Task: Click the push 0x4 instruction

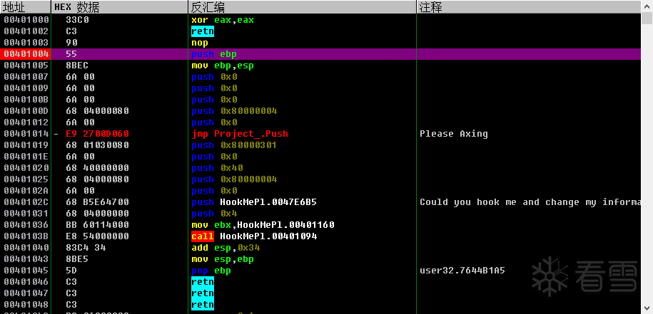Action: 214,214
